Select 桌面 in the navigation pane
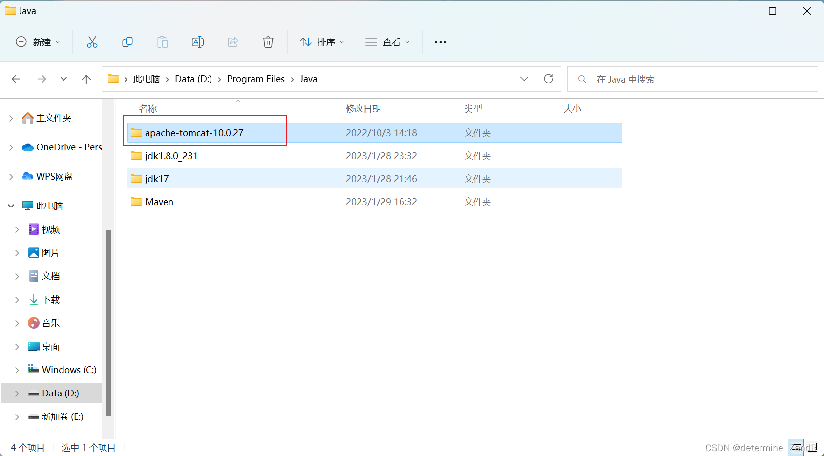824x456 pixels. (51, 347)
